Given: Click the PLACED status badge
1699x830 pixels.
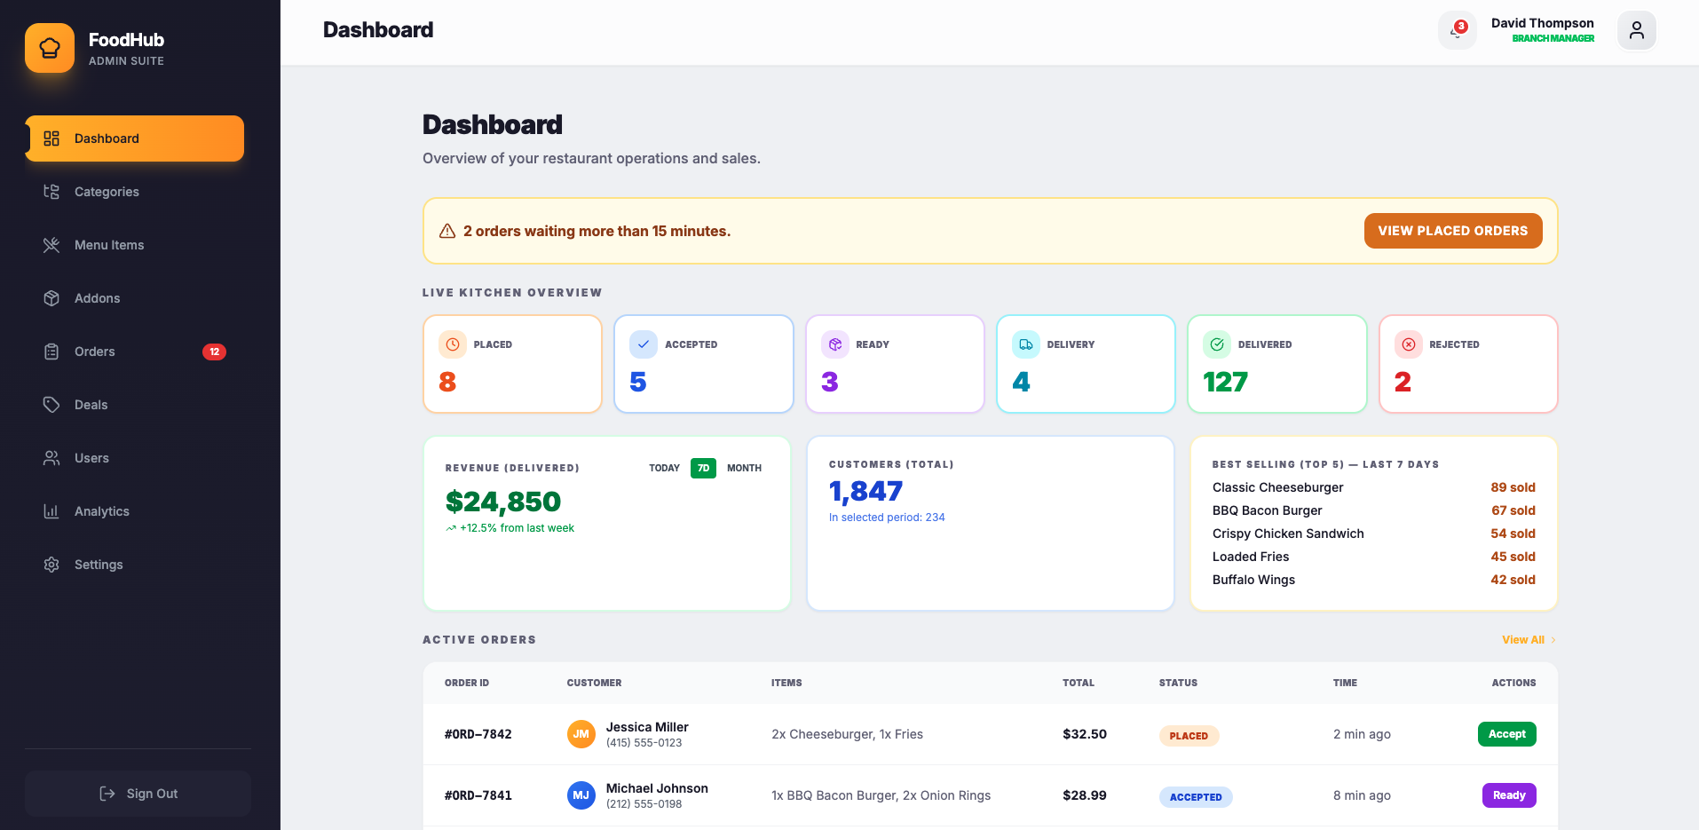Looking at the screenshot, I should (x=1189, y=736).
